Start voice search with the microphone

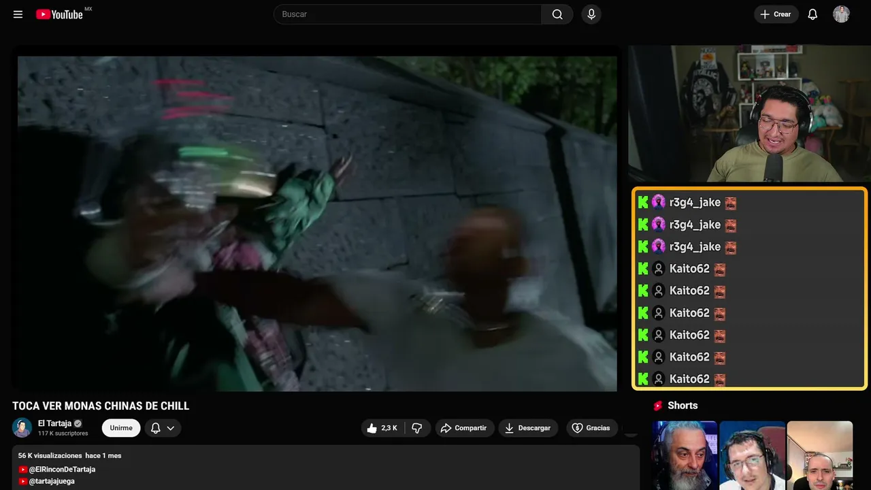tap(591, 14)
